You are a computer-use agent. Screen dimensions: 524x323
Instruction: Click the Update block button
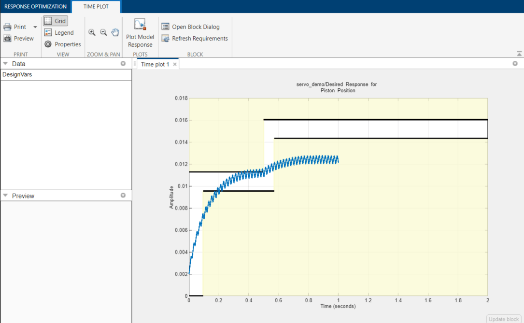click(503, 319)
